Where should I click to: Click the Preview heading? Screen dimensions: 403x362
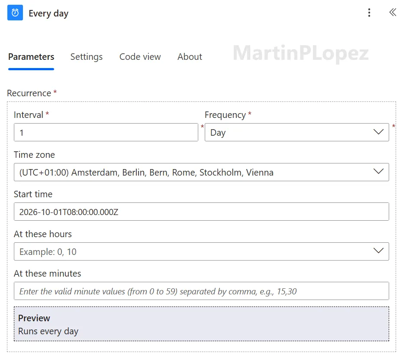34,318
